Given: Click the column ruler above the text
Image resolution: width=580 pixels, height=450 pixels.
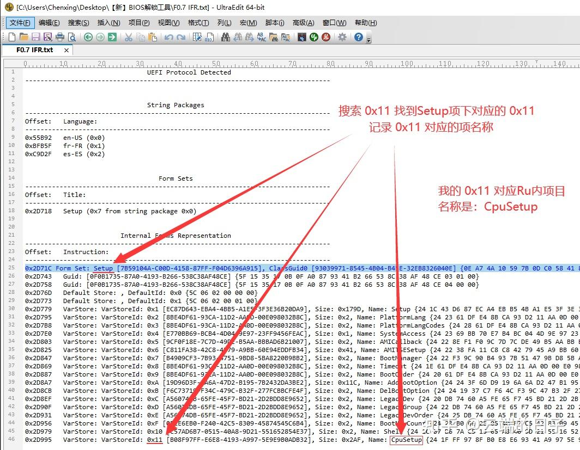Looking at the screenshot, I should (x=292, y=64).
